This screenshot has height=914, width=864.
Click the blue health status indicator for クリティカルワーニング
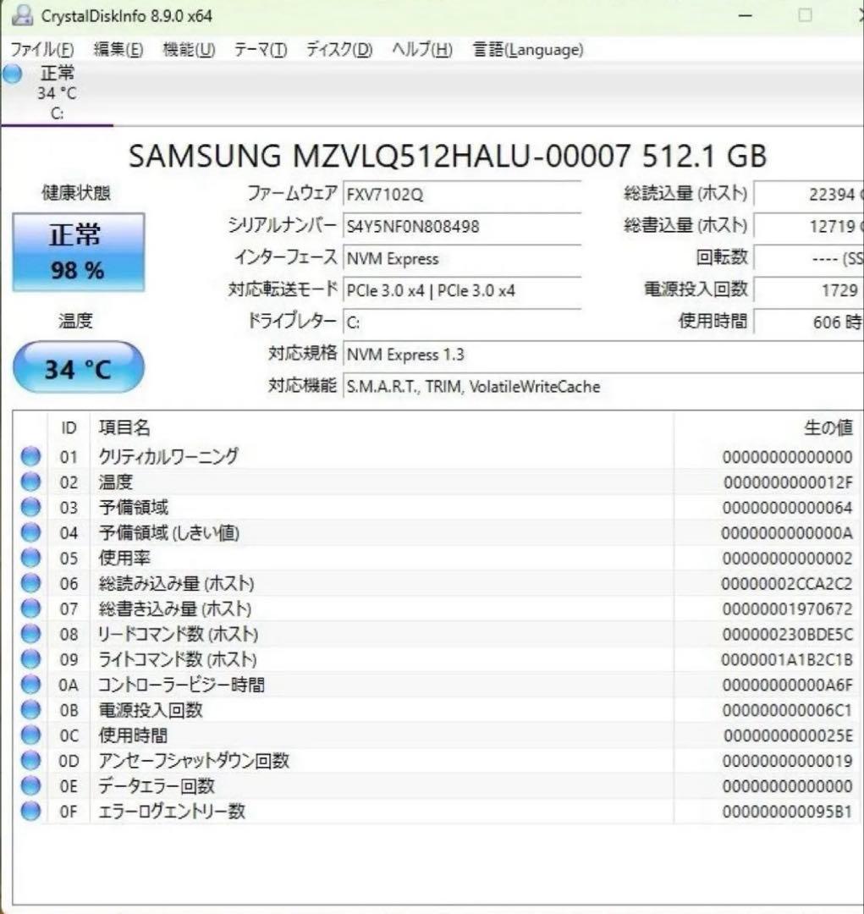[x=30, y=456]
